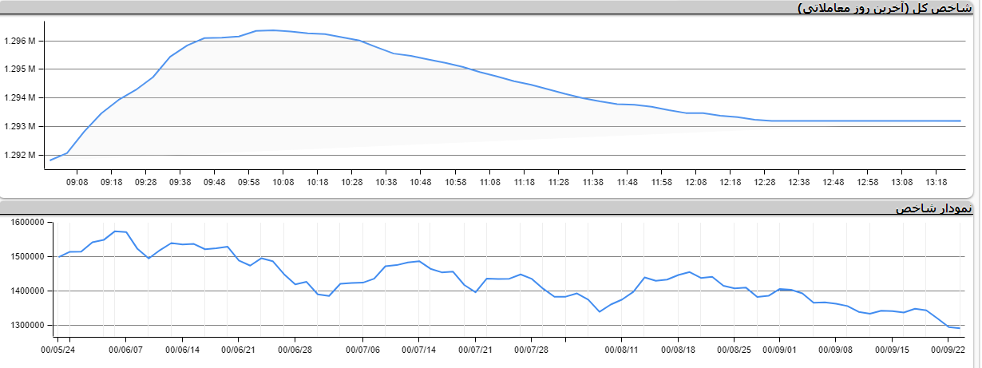Select the 00/06/21 date marker
This screenshot has width=982, height=368.
tap(239, 349)
